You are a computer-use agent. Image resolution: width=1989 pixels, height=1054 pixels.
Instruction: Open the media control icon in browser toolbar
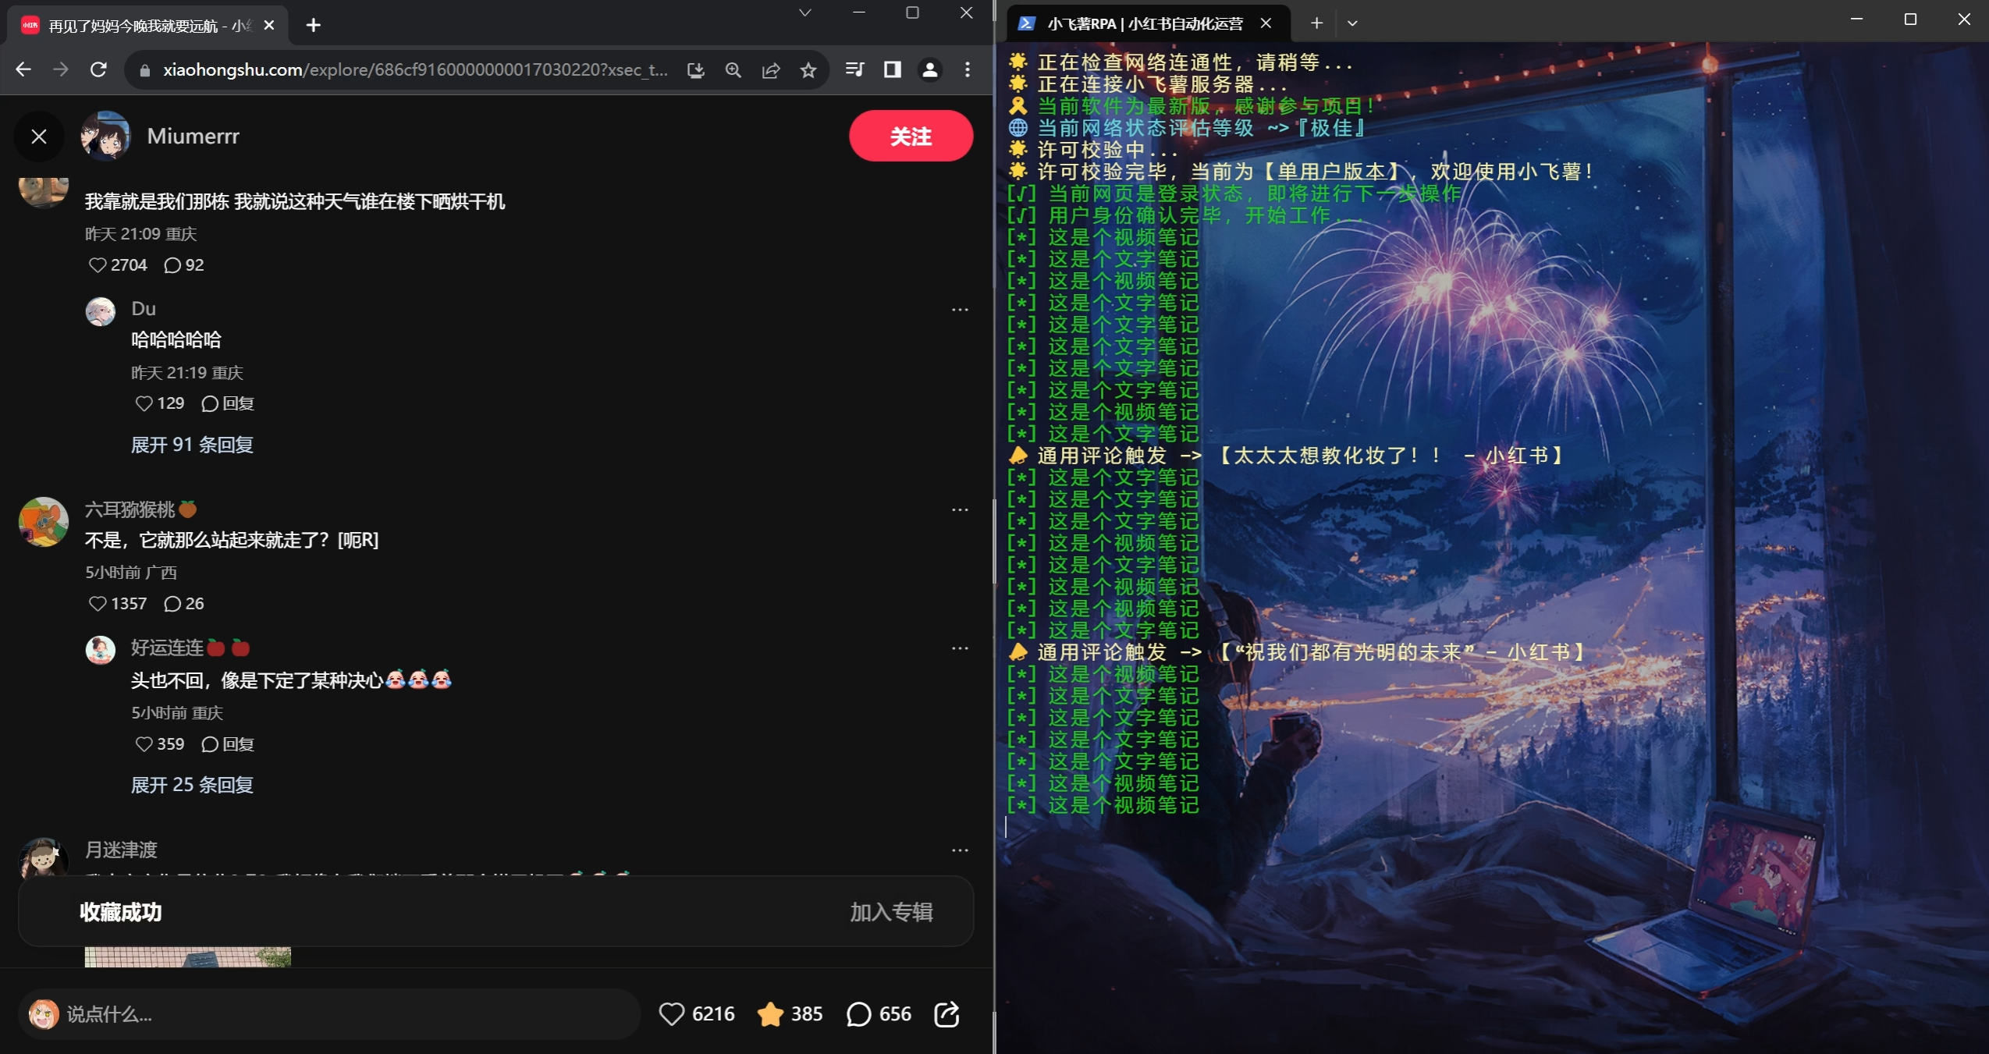pos(854,69)
